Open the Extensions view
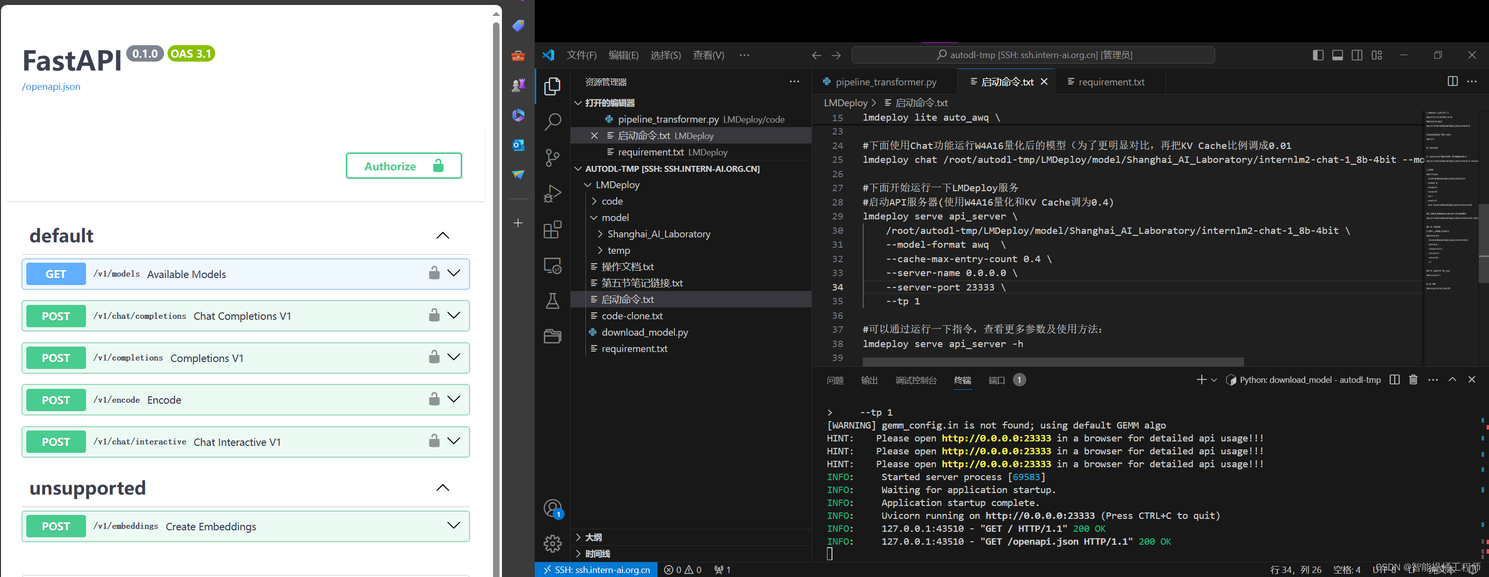The image size is (1489, 577). pos(553,229)
